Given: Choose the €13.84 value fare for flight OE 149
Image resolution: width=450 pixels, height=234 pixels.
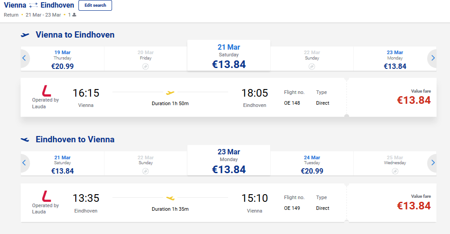Looking at the screenshot, I should (413, 205).
